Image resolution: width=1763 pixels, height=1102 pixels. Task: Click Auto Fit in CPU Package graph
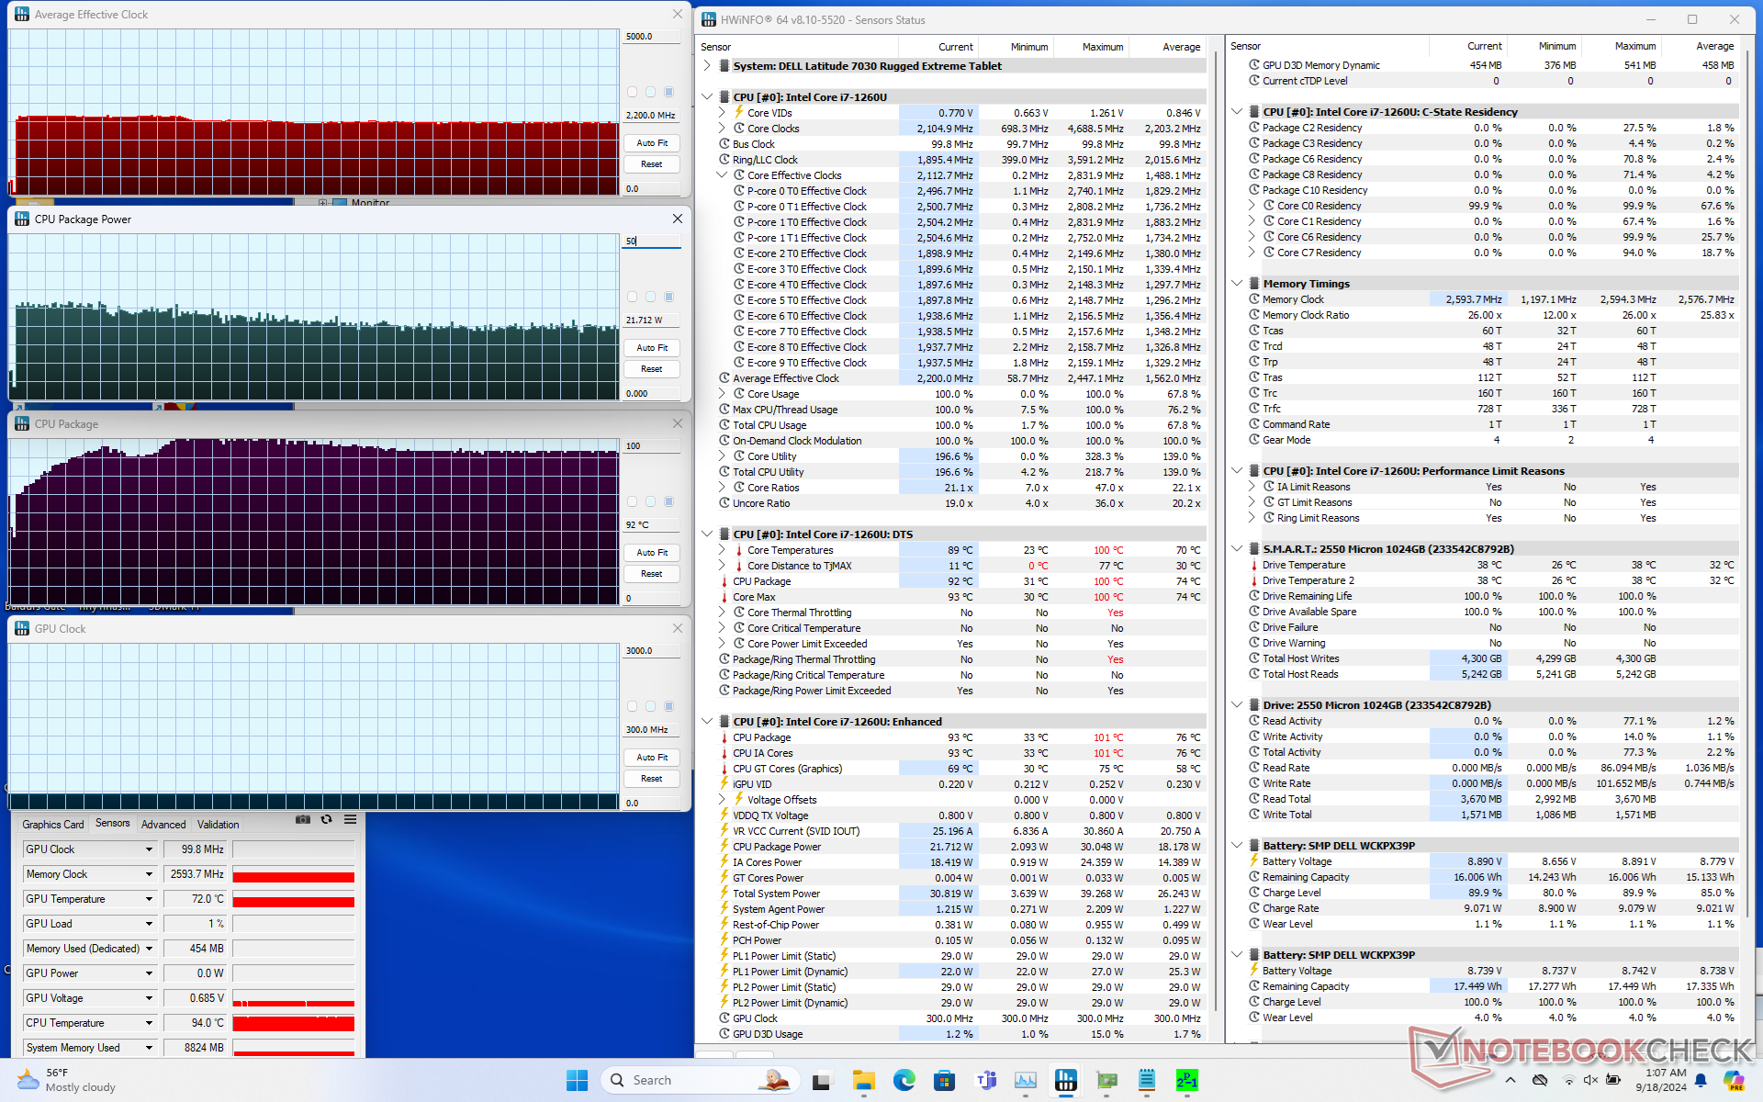click(x=652, y=552)
